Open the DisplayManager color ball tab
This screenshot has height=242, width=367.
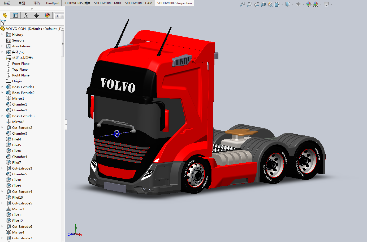(47, 15)
